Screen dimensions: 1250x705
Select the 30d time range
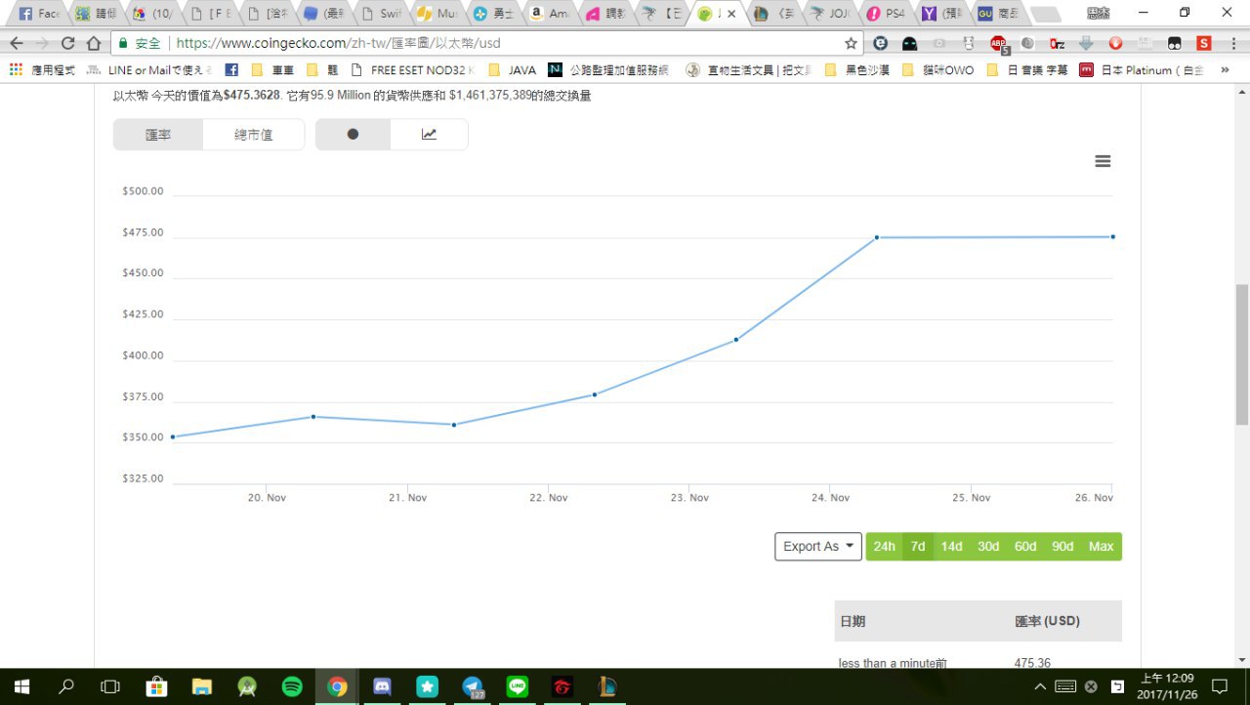pos(988,547)
